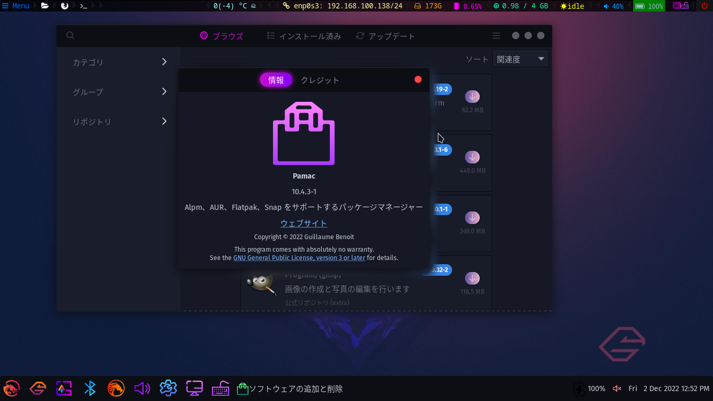
Task: Click the green battery 100% indicator
Action: [x=649, y=6]
